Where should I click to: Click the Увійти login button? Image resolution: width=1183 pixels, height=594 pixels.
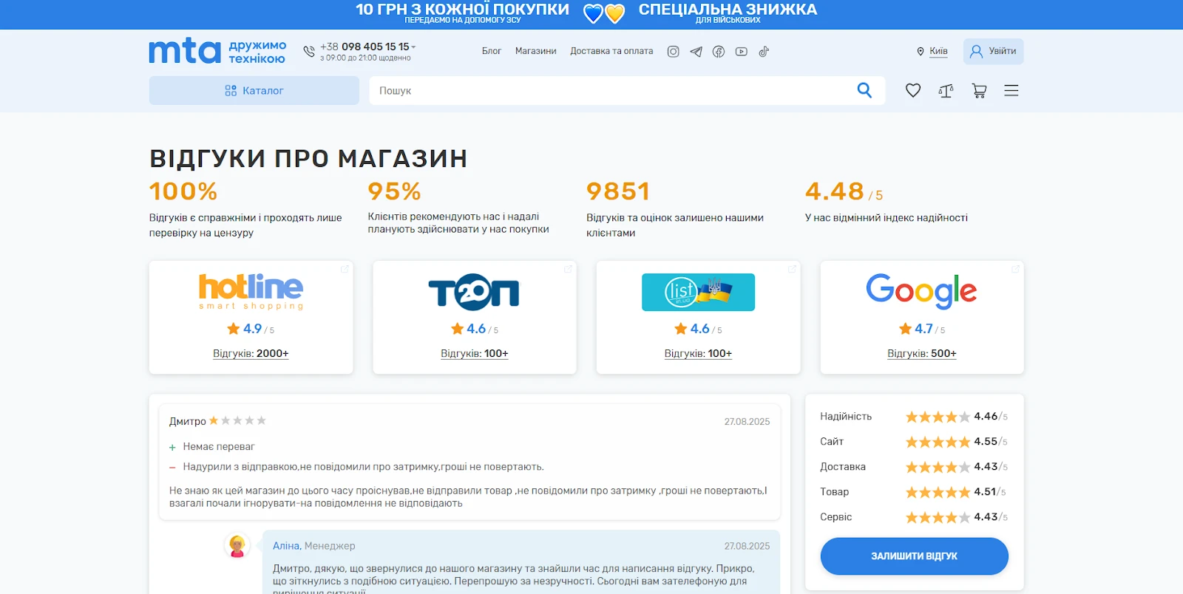point(993,51)
